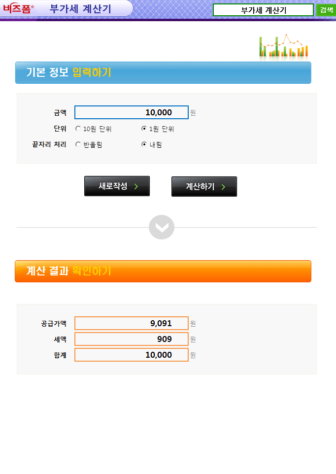Choose 반올림 rounding option
This screenshot has width=336, height=474.
[78, 144]
